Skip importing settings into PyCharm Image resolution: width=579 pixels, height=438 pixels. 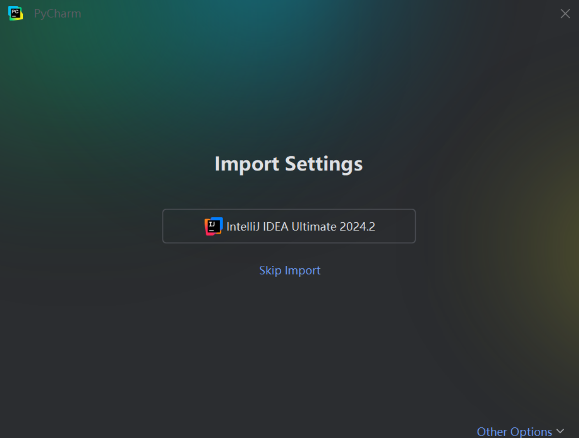(289, 270)
